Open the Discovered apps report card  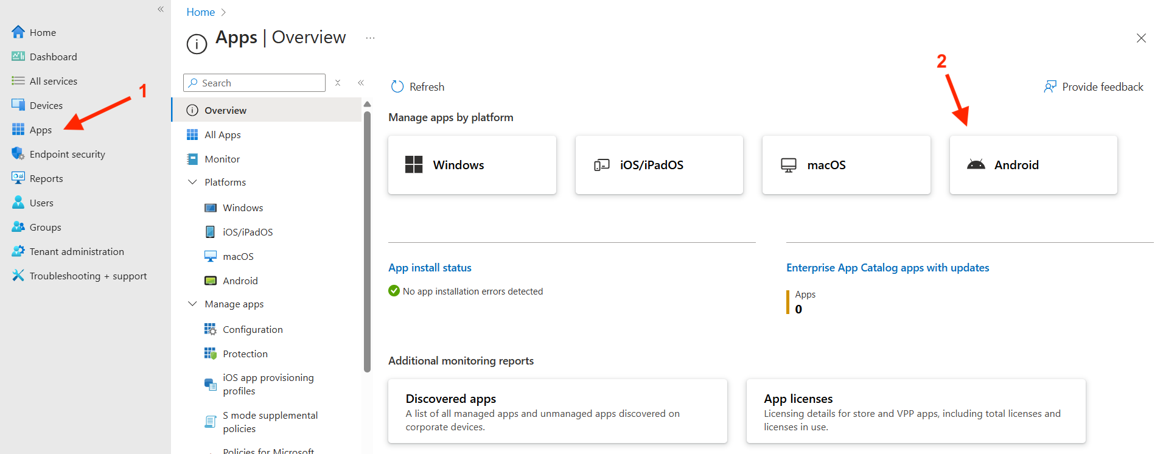coord(557,411)
